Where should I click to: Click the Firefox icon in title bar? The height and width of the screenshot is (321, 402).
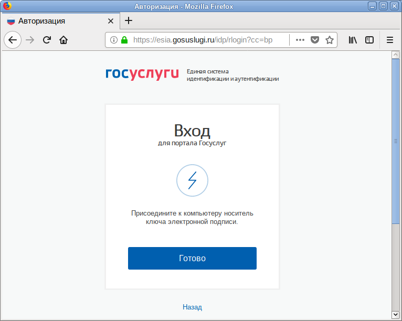click(x=7, y=6)
